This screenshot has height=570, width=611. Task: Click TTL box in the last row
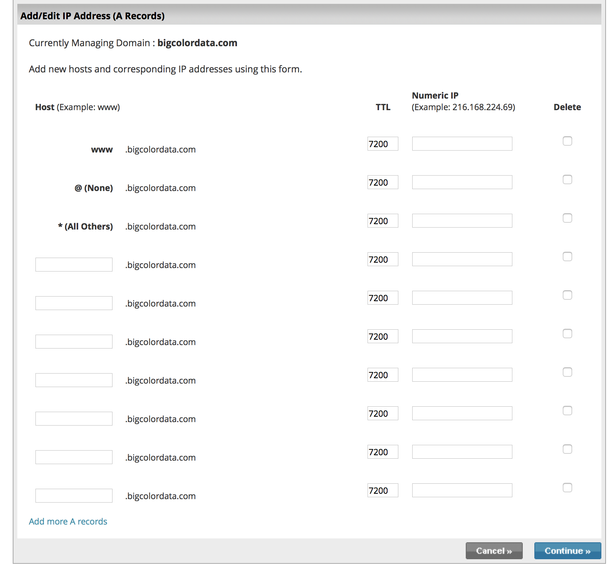383,490
